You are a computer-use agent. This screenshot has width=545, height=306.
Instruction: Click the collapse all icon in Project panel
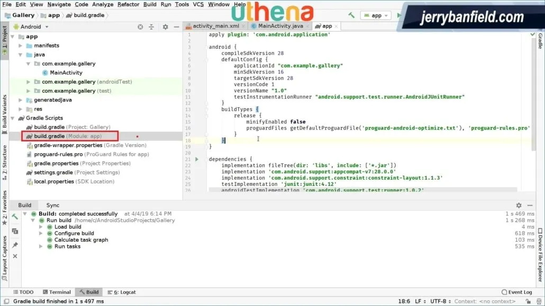coord(151,27)
